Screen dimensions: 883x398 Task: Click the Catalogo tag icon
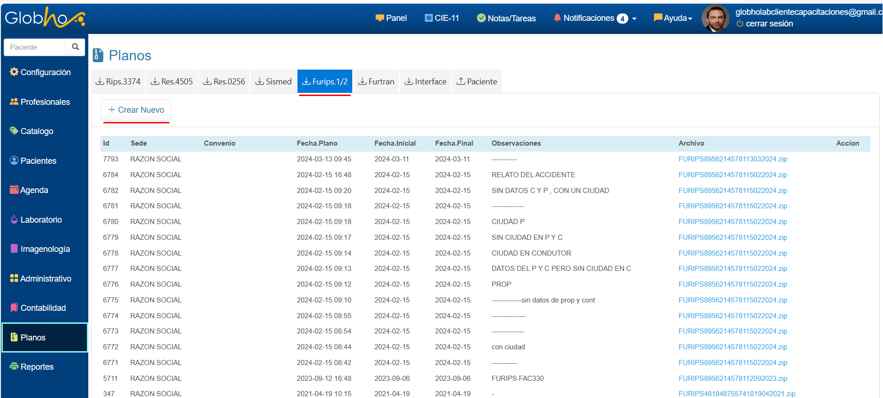(x=14, y=131)
